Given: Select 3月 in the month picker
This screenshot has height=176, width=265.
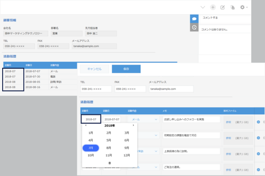Looking at the screenshot, I should [127, 133].
